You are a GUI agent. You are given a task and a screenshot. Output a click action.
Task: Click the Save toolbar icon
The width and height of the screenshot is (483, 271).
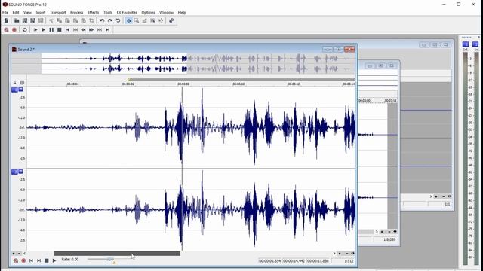tap(25, 20)
